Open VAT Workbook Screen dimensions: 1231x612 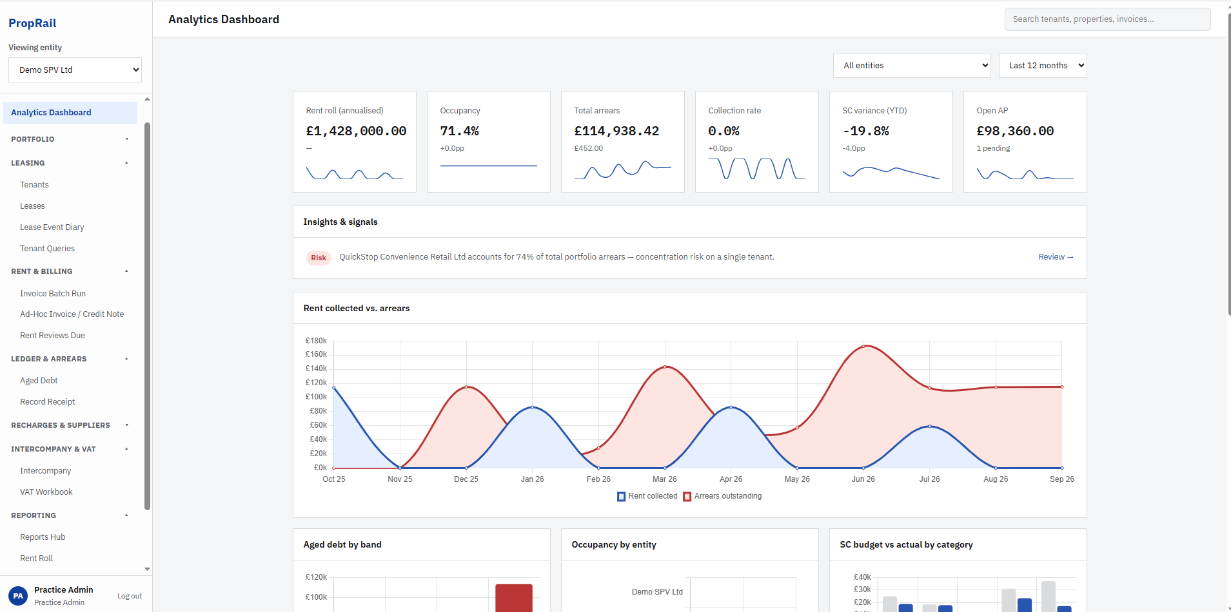(46, 492)
